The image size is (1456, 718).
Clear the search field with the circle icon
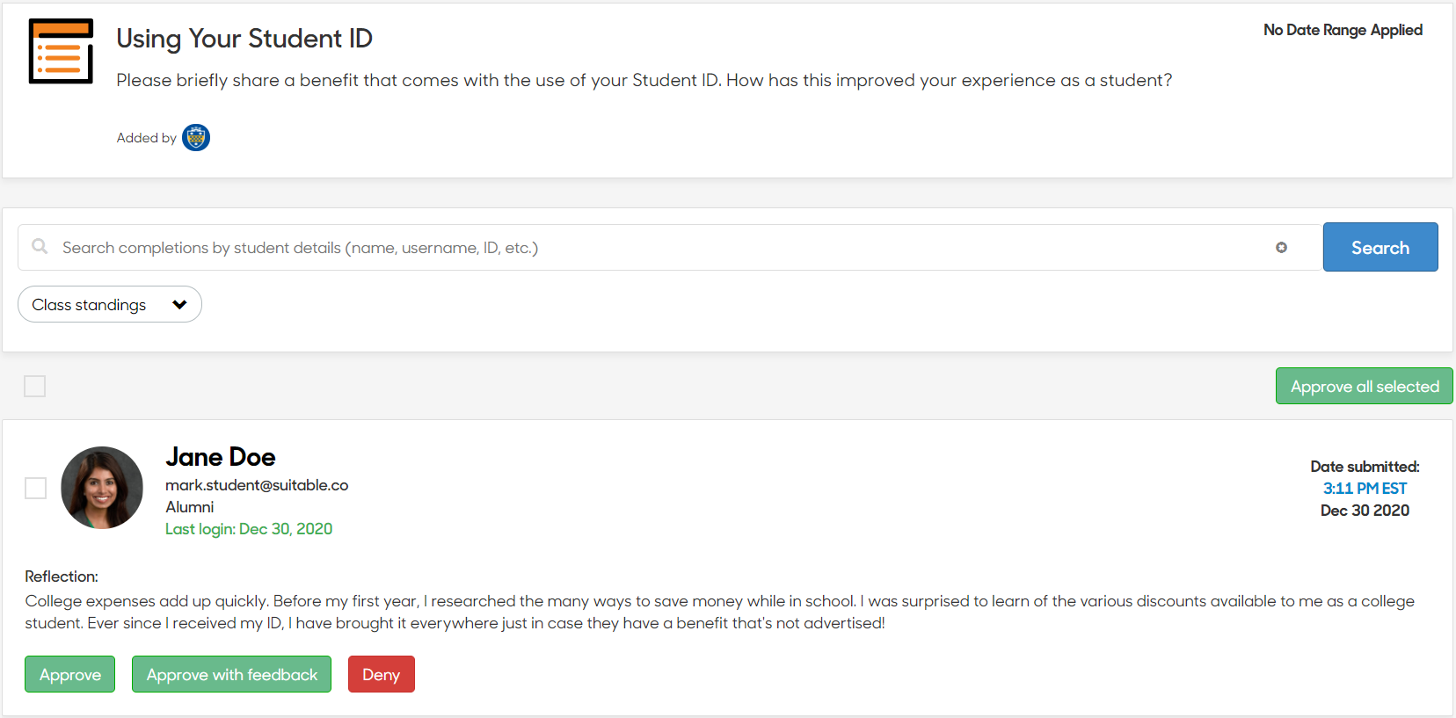tap(1281, 248)
